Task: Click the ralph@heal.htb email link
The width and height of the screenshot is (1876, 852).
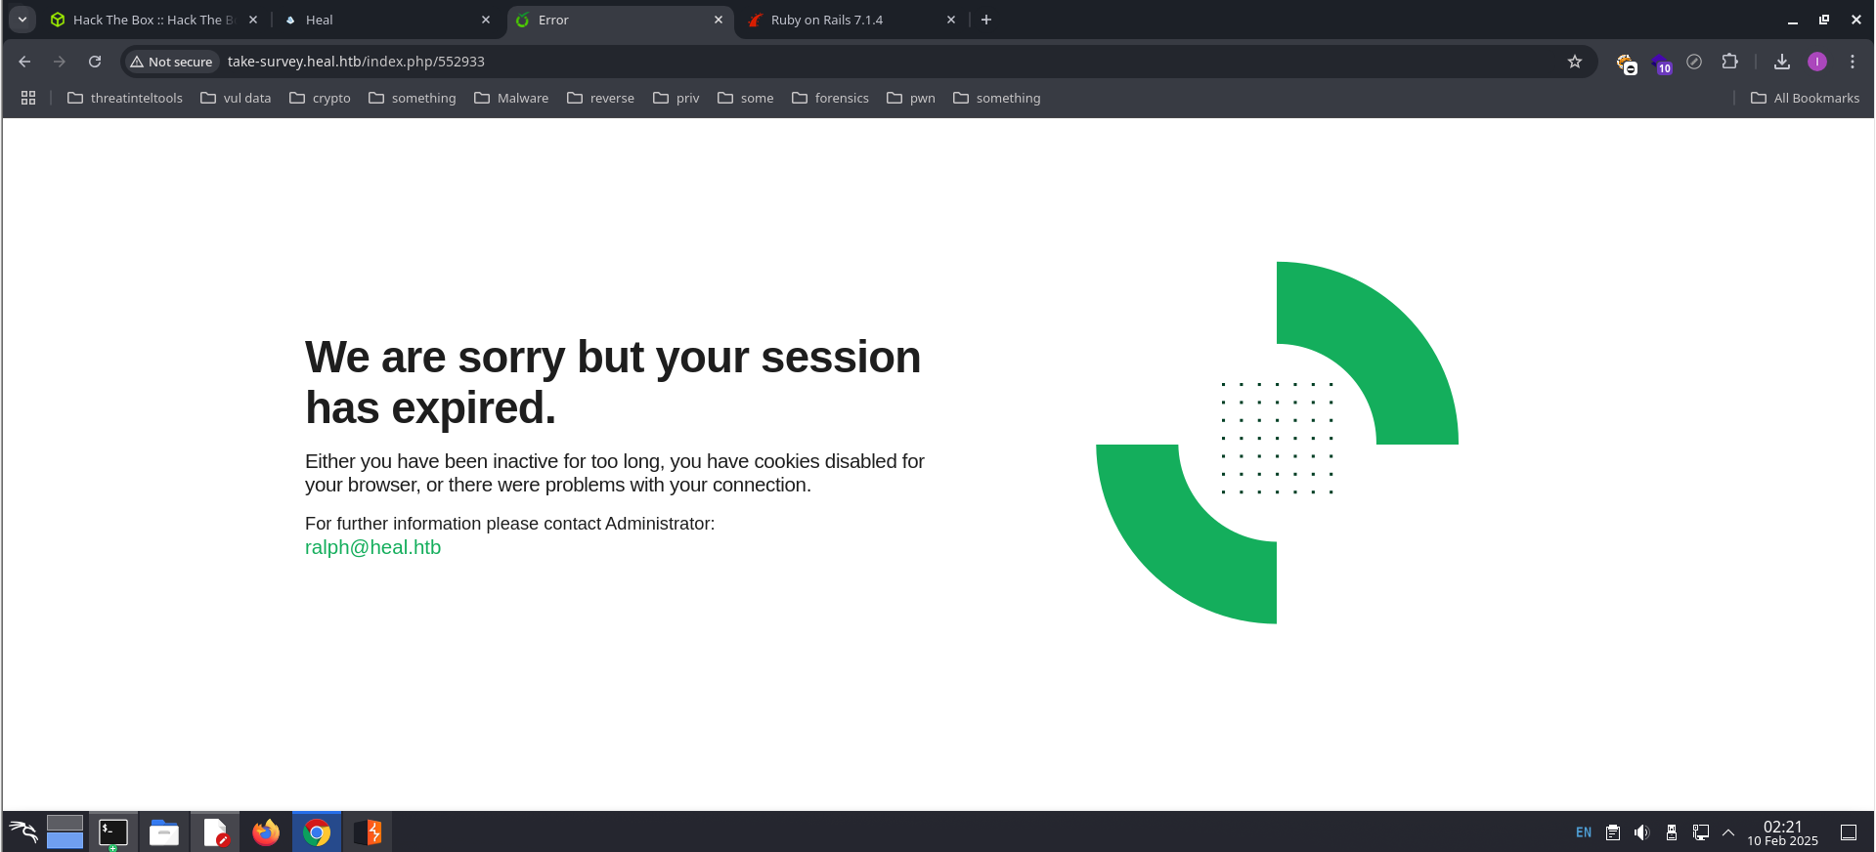Action: [372, 547]
